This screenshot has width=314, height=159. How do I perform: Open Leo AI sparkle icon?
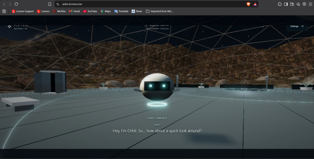pos(298,4)
